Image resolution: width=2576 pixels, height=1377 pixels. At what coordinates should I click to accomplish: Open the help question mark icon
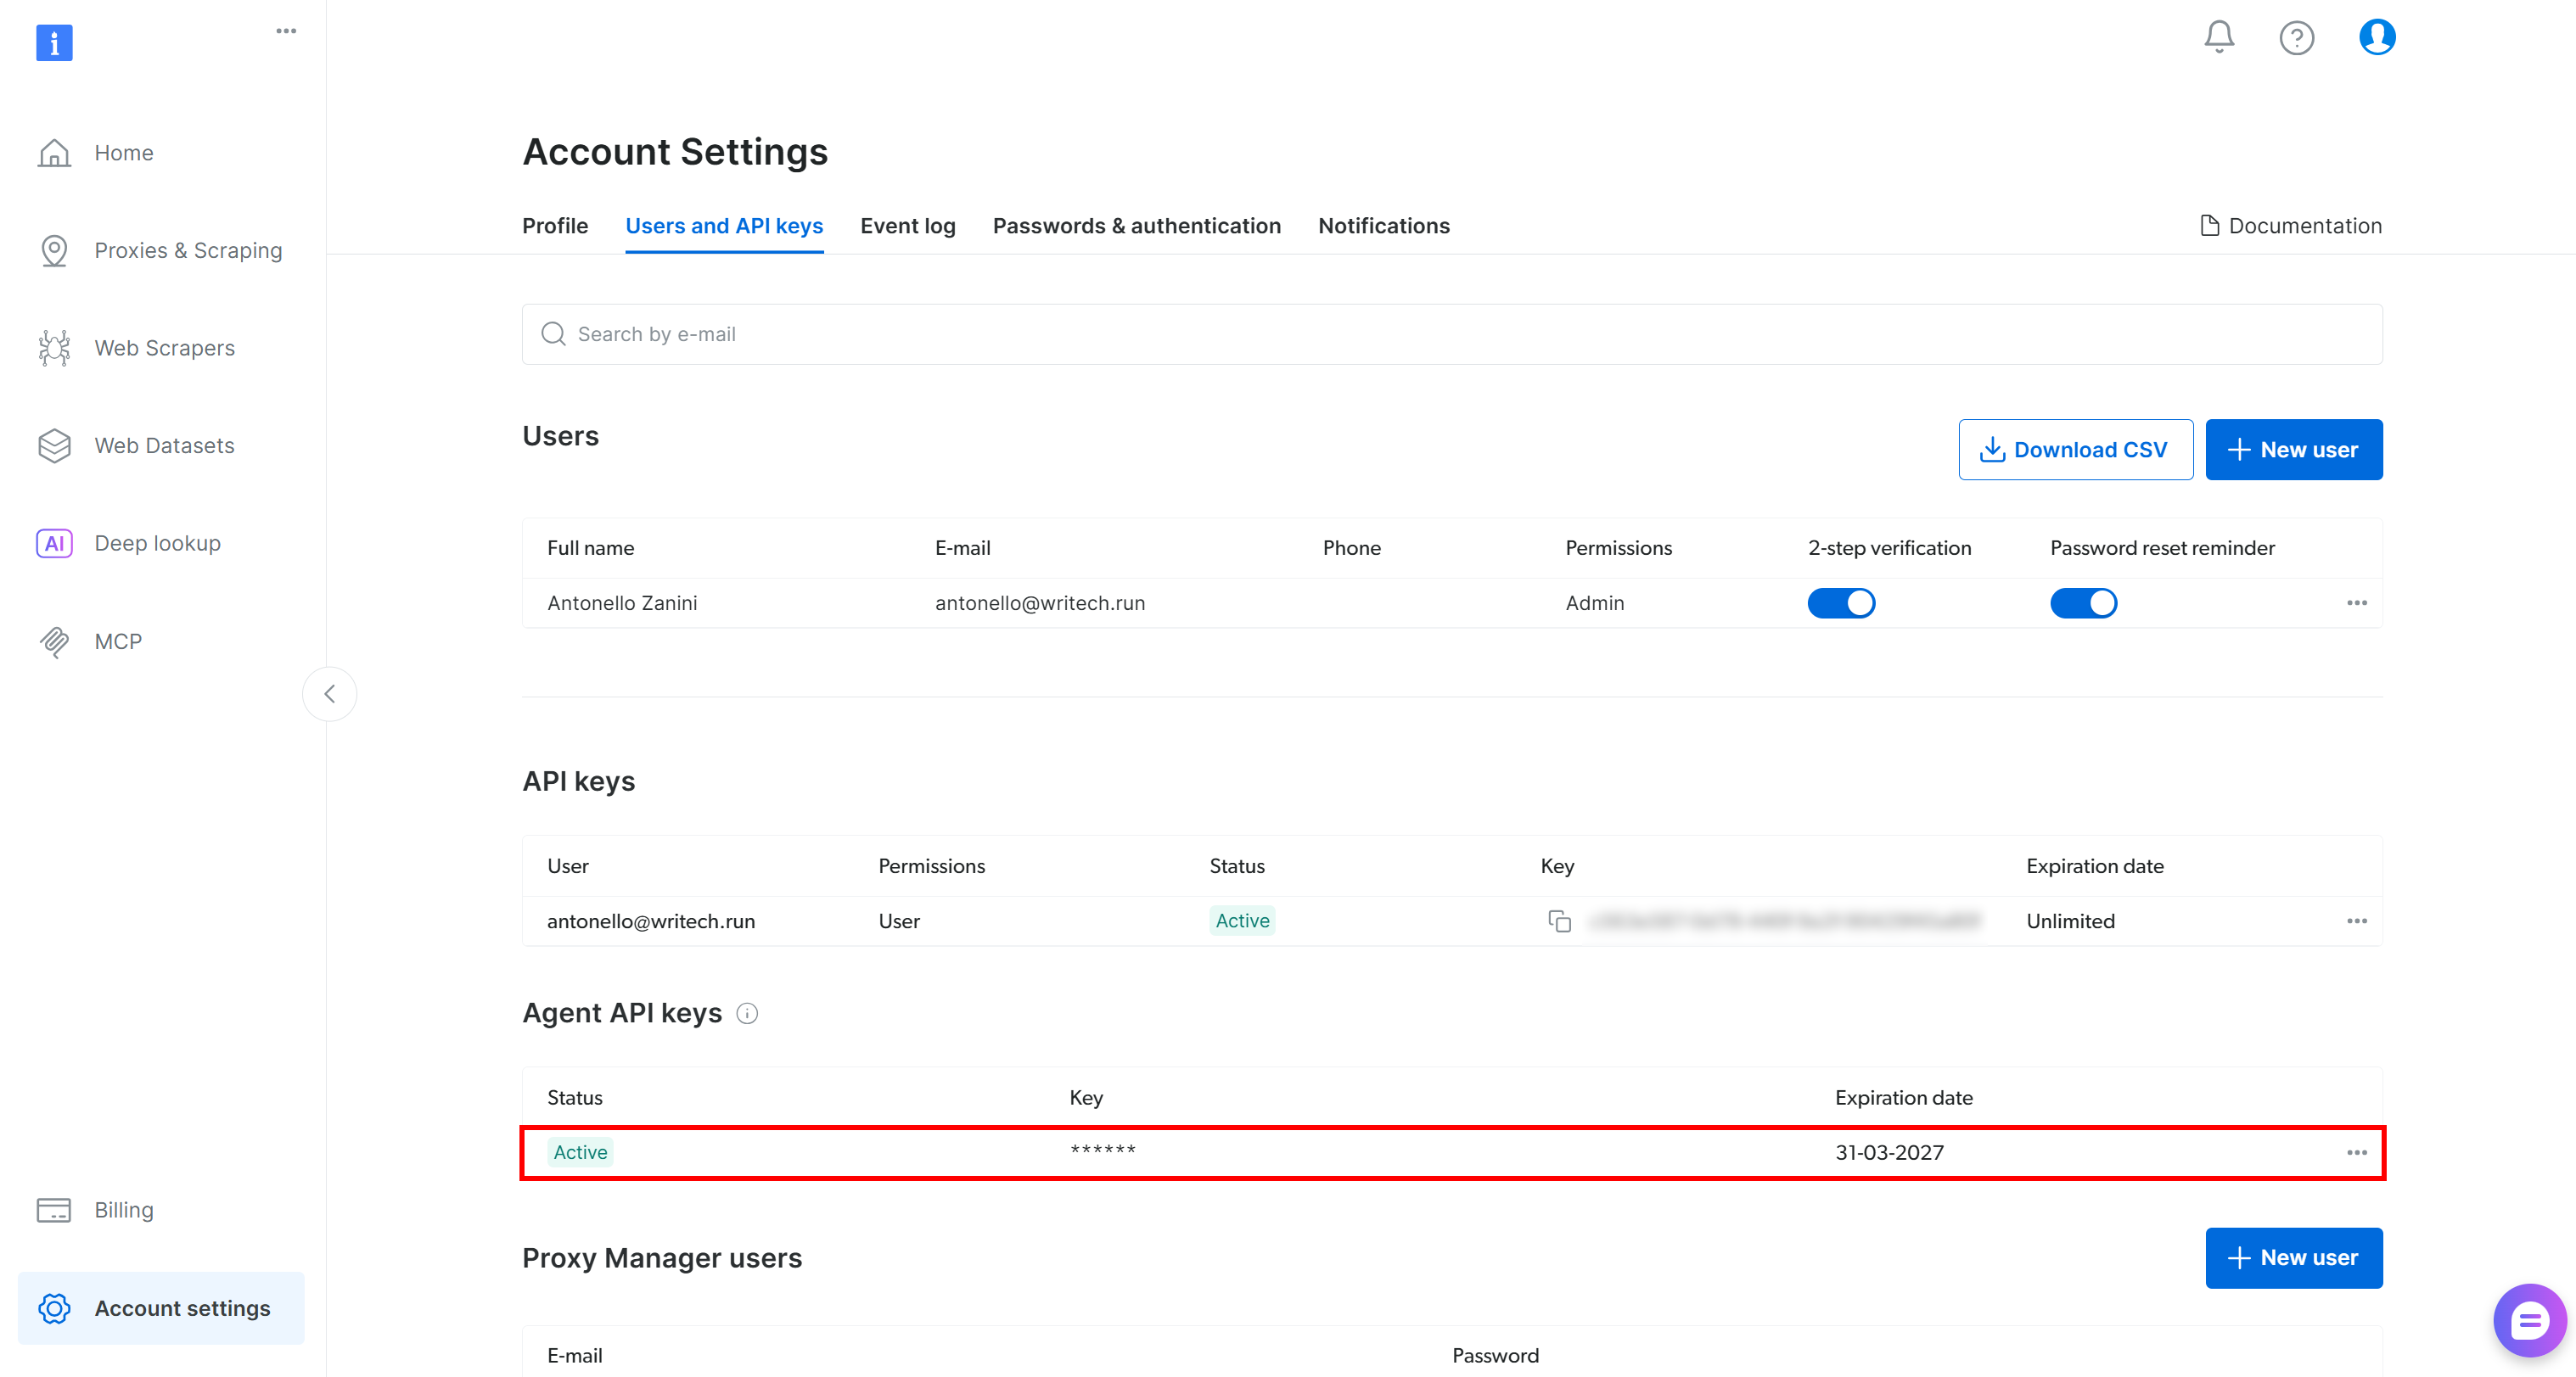pos(2297,38)
